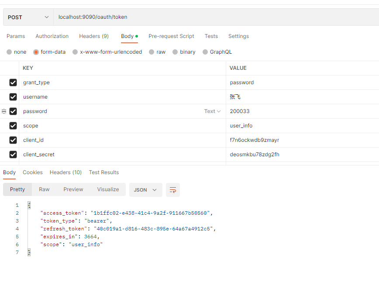This screenshot has width=379, height=292.
Task: Select the Preview view button
Action: pyautogui.click(x=73, y=189)
